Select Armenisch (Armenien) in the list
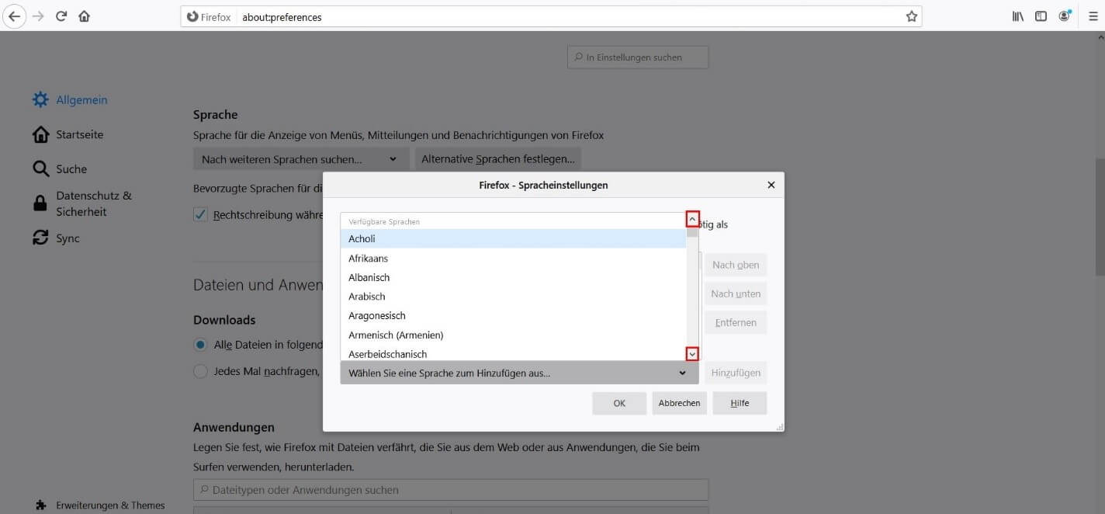The image size is (1105, 514). coord(513,335)
